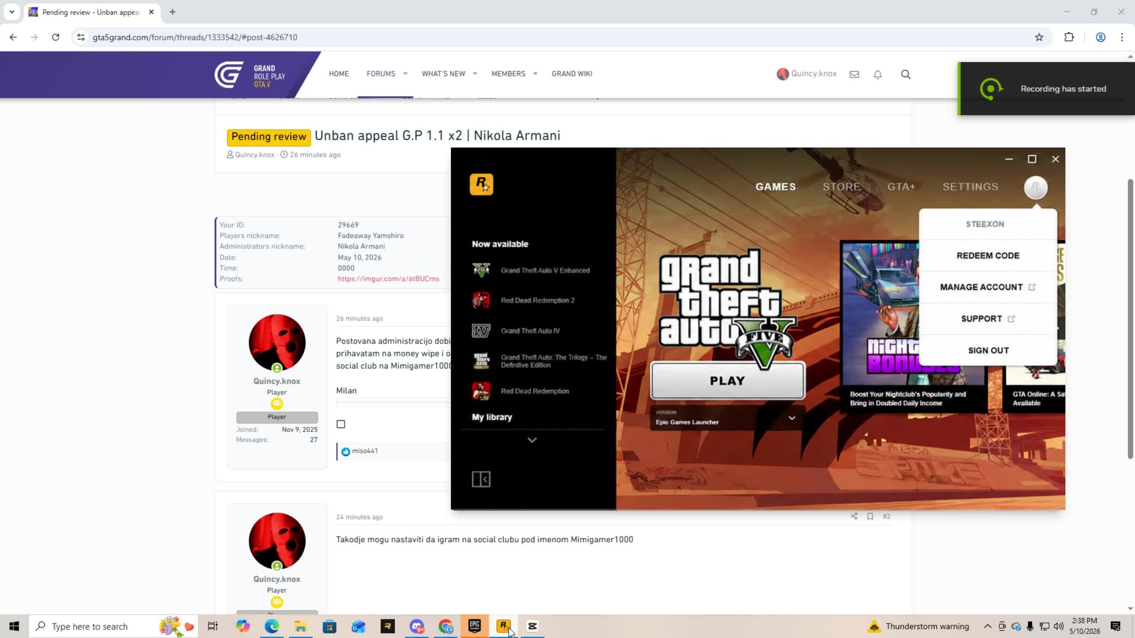The height and width of the screenshot is (638, 1135).
Task: Collapse the Rockstar launcher sidebar panel
Action: pos(481,479)
